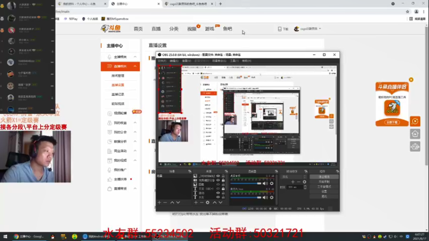The width and height of the screenshot is (429, 241).
Task: Open the fourth submenu item below 直播记录
Action: tap(117, 103)
